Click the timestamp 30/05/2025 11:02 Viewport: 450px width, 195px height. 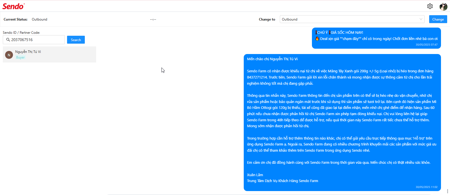426,187
